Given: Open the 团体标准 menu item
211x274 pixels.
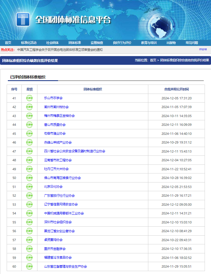Looking at the screenshot, I should tap(75, 43).
